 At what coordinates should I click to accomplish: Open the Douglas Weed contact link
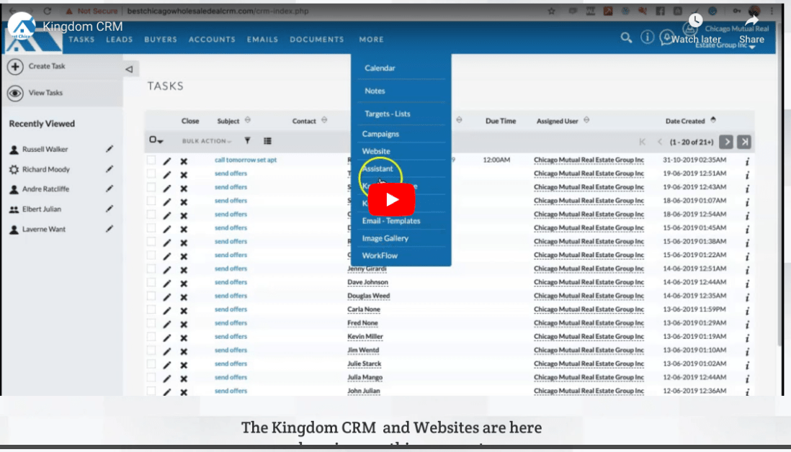point(368,296)
